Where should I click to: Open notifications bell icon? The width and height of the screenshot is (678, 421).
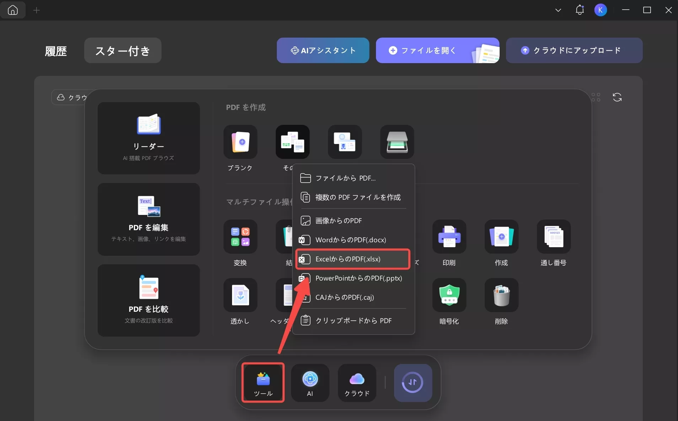580,10
